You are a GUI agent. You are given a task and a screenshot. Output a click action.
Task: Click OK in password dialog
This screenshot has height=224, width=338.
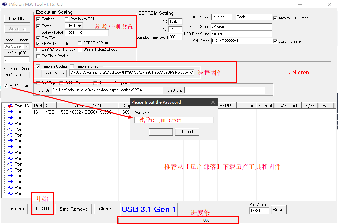[x=161, y=132]
